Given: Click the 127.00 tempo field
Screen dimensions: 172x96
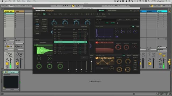Looking at the screenshot, I should coord(11,6).
